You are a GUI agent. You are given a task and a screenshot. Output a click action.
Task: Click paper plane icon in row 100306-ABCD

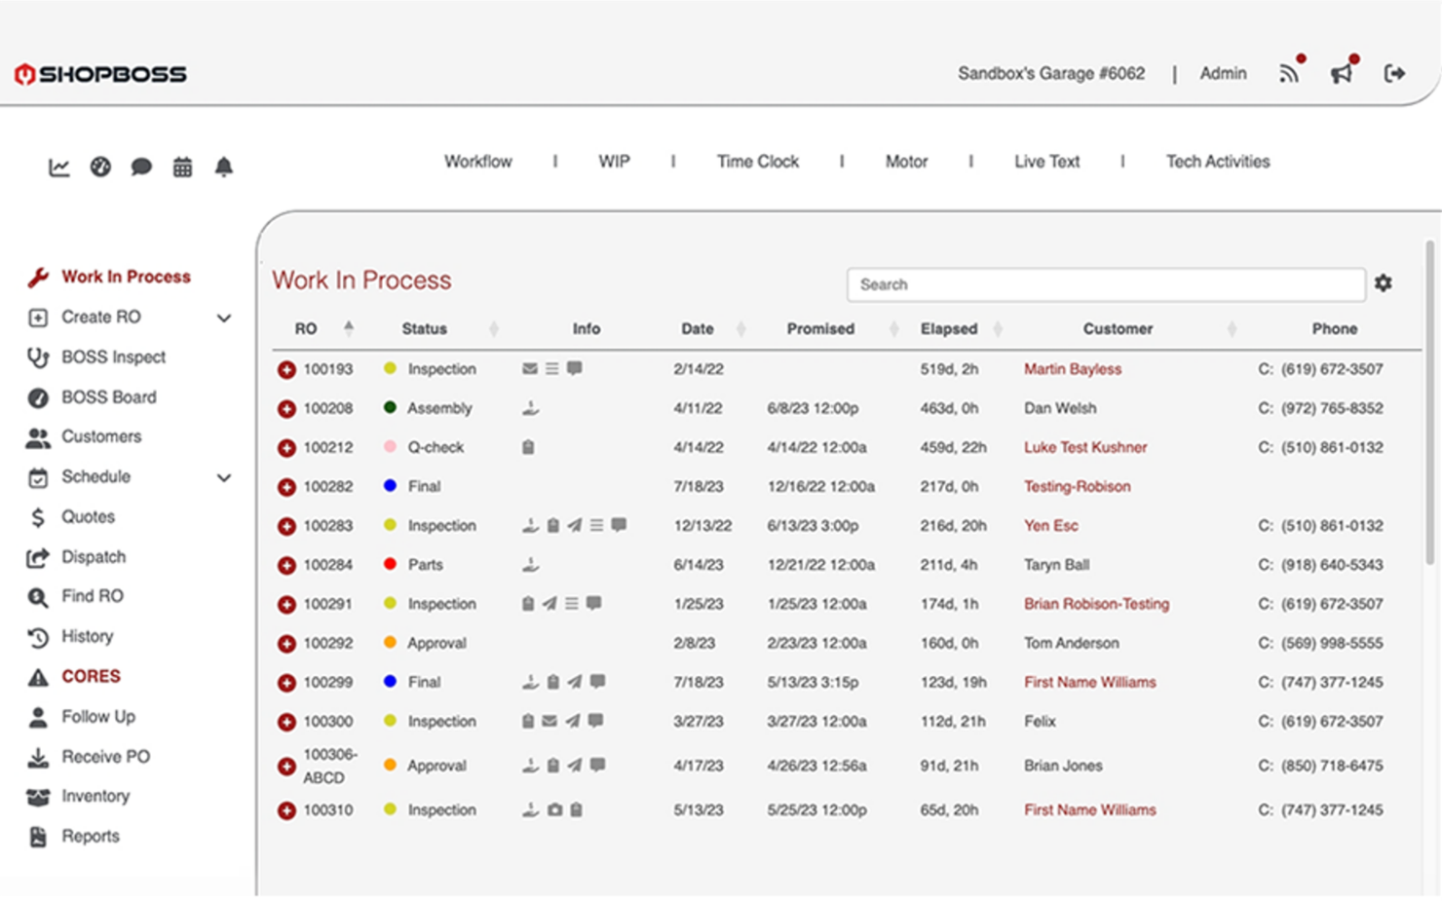(x=575, y=765)
